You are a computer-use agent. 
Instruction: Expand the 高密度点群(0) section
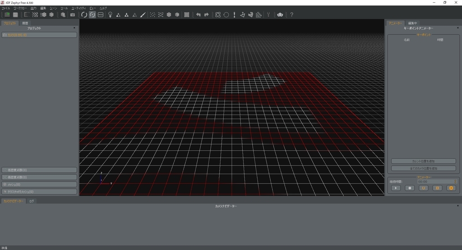pyautogui.click(x=39, y=177)
